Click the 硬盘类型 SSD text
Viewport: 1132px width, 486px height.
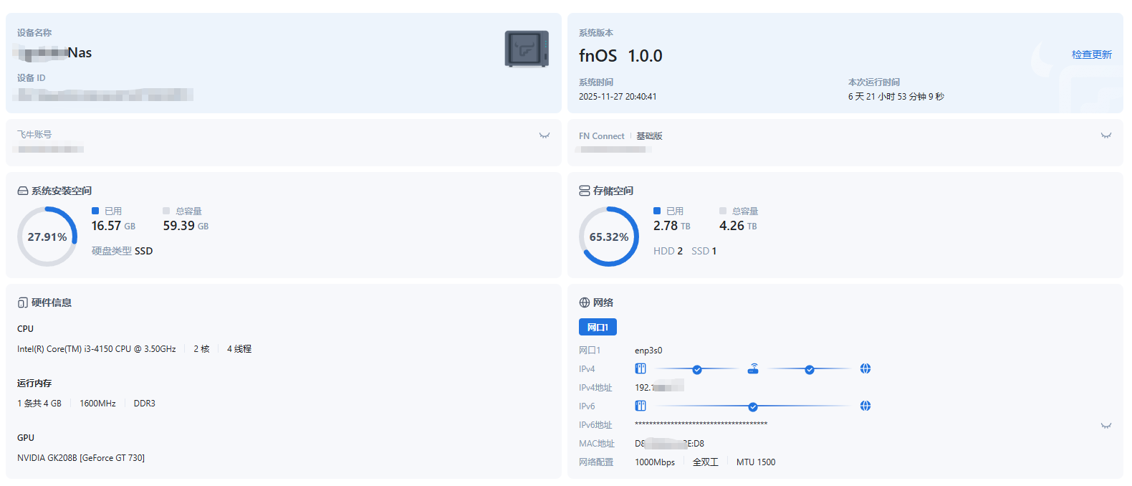pyautogui.click(x=122, y=251)
